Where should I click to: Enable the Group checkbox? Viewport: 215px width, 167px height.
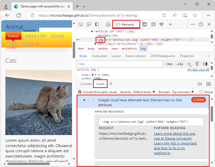coord(201,92)
